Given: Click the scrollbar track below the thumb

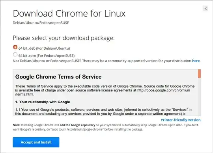Looking at the screenshot, I should (x=199, y=97).
